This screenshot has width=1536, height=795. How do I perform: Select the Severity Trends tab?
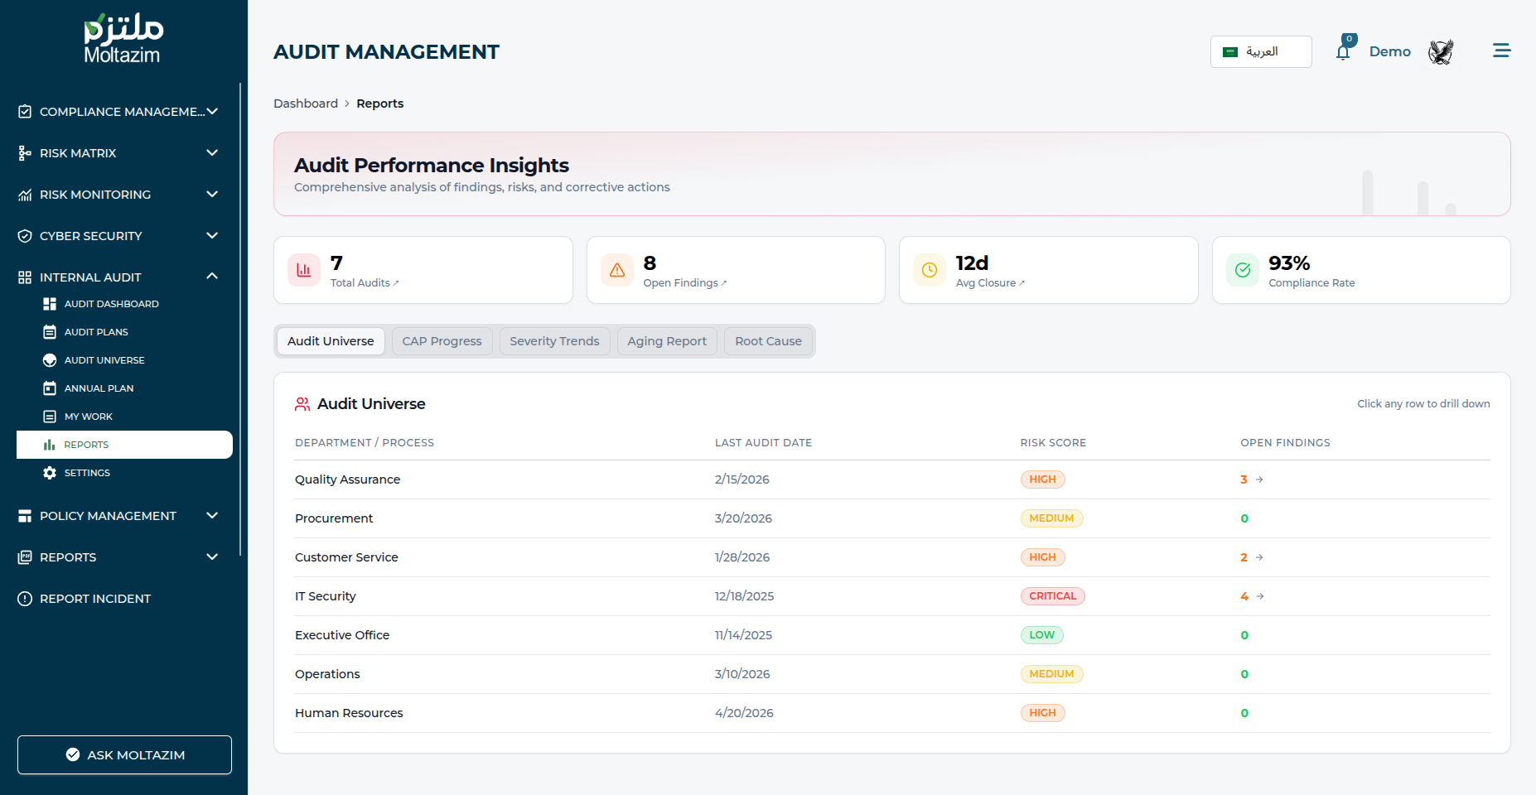pos(554,341)
